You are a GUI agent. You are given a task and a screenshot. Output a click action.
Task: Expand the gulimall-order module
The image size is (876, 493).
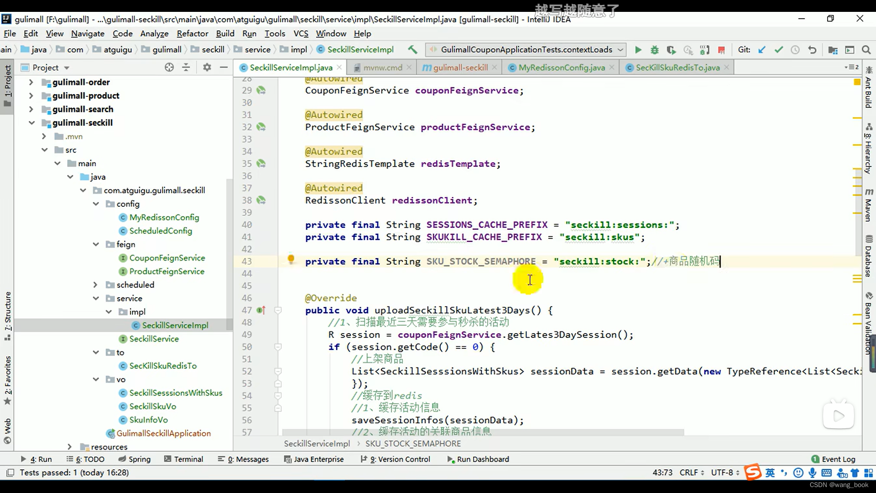31,82
